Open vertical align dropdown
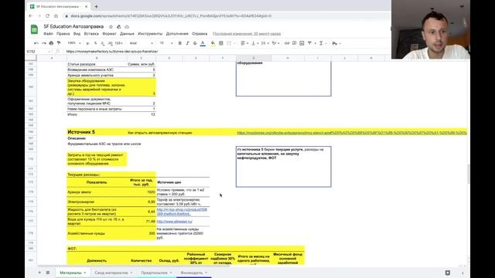The height and width of the screenshot is (278, 495). click(254, 43)
